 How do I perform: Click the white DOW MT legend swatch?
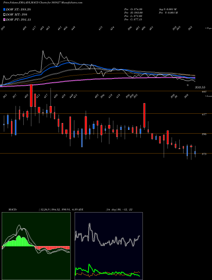click(x=4, y=15)
